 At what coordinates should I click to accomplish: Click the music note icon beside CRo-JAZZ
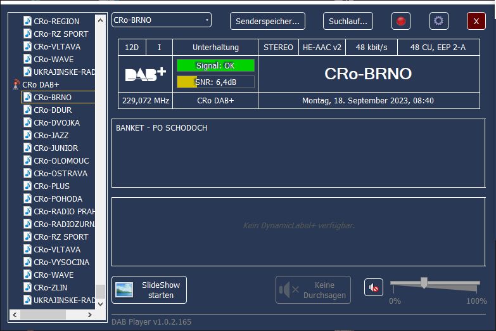pyautogui.click(x=27, y=135)
